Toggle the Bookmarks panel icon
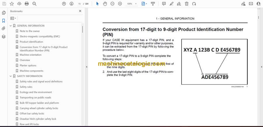This screenshot has height=127, width=263. pyautogui.click(x=4, y=21)
